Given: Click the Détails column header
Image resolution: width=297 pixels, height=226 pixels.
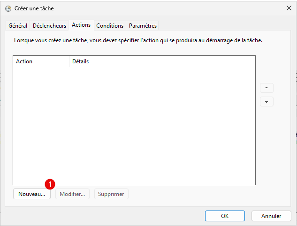Looking at the screenshot, I should [81, 61].
